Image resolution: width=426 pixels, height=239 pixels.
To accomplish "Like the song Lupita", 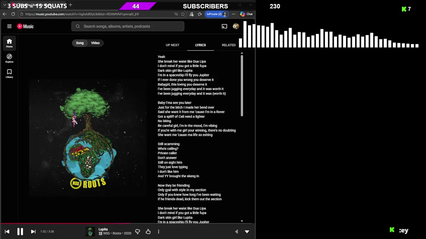I will tap(148, 232).
